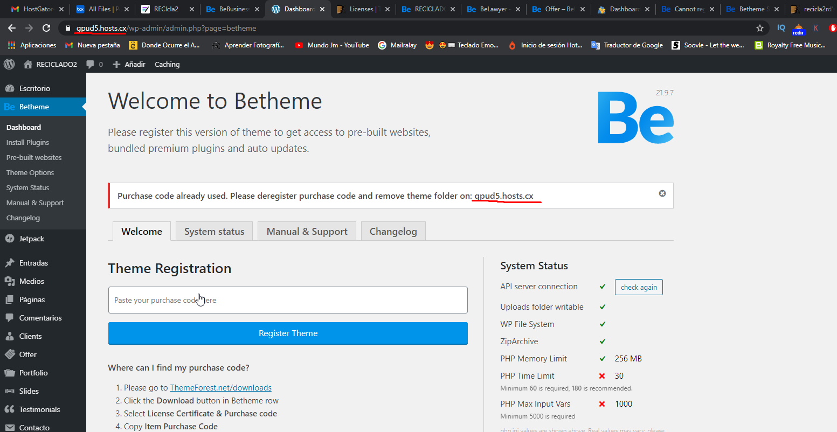
Task: Open Entradas posts menu
Action: (x=43, y=263)
